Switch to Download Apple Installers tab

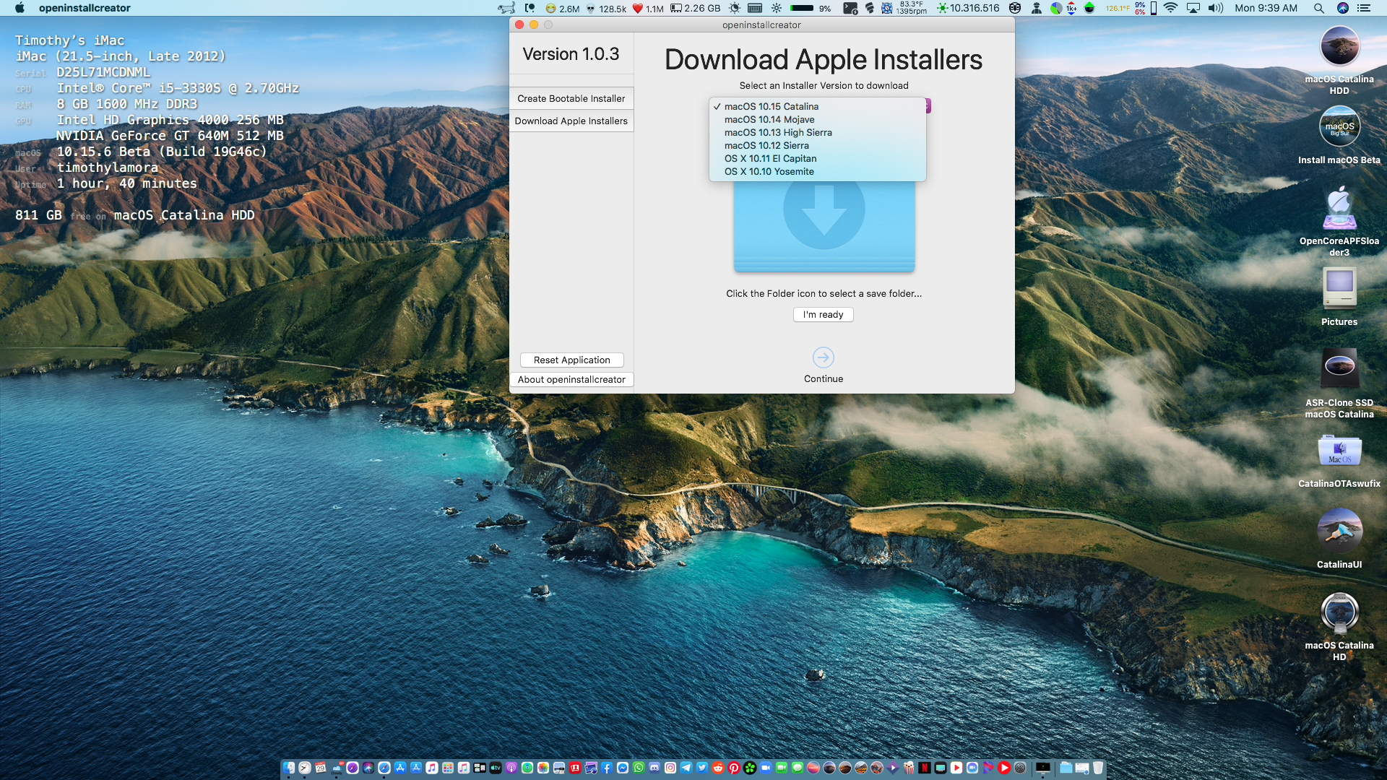571,121
